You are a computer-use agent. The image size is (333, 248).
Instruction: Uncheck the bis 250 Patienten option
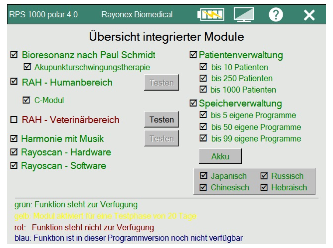(x=203, y=78)
